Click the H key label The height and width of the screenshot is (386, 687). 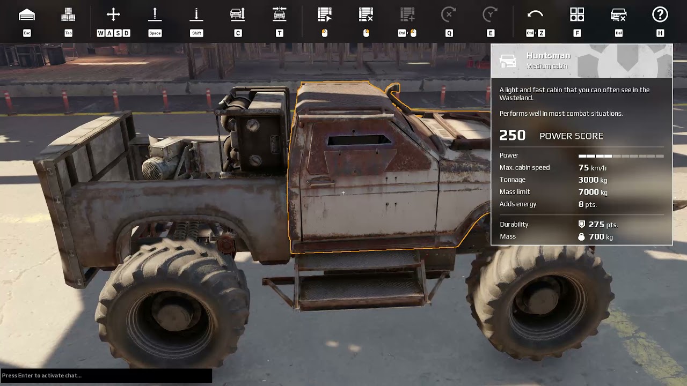(660, 33)
